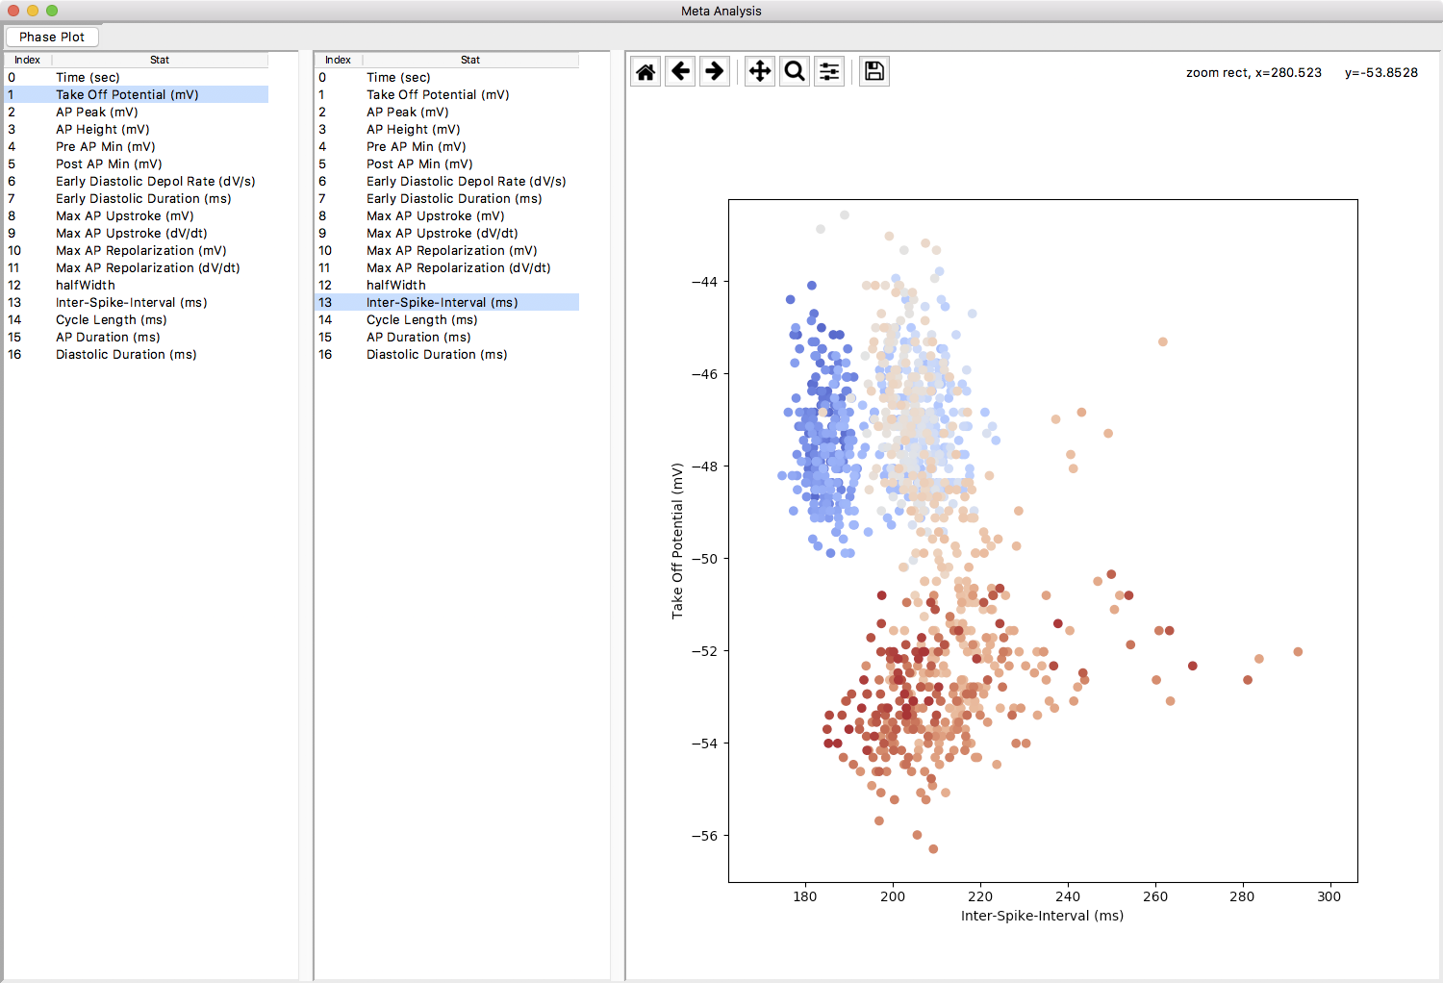1443x983 pixels.
Task: Sort the right list by its Stat header
Action: tap(470, 60)
